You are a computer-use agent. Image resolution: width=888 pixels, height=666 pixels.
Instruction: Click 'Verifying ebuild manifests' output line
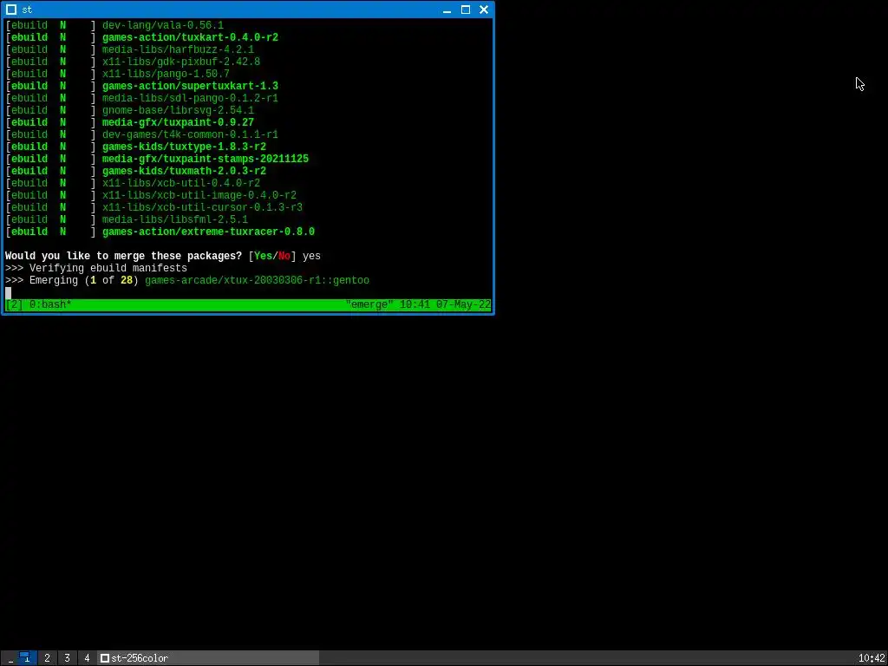click(x=96, y=268)
